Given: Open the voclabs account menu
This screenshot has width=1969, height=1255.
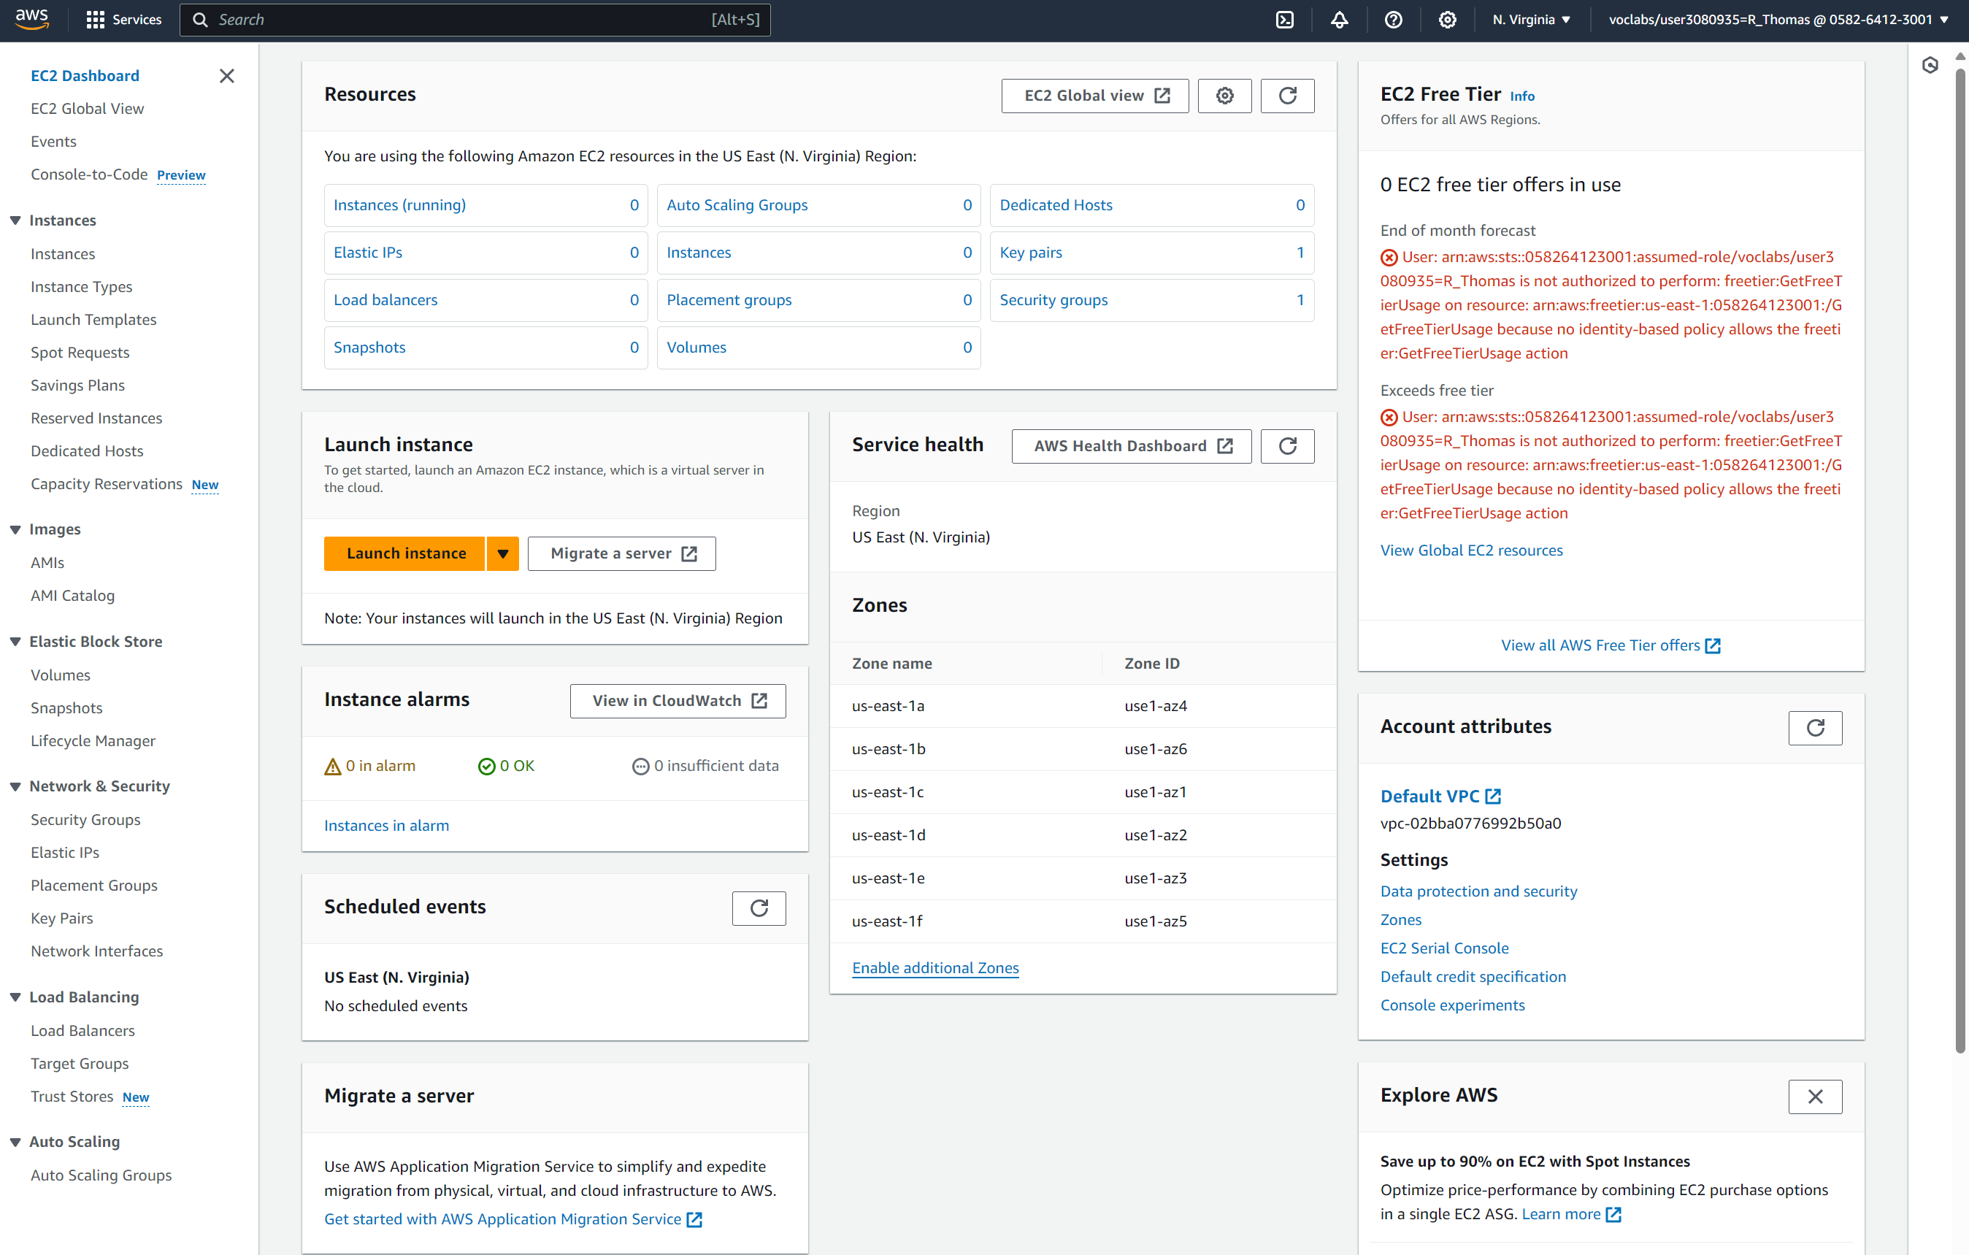Looking at the screenshot, I should click(1778, 20).
